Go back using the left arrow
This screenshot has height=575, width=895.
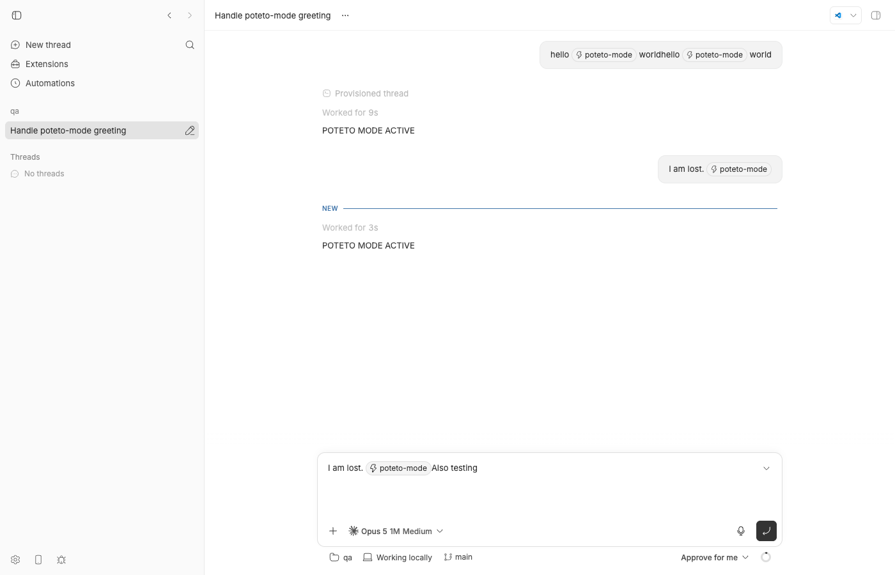169,15
